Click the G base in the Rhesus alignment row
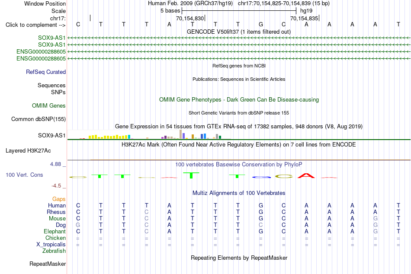Image resolution: width=411 pixels, height=274 pixels. click(x=260, y=212)
